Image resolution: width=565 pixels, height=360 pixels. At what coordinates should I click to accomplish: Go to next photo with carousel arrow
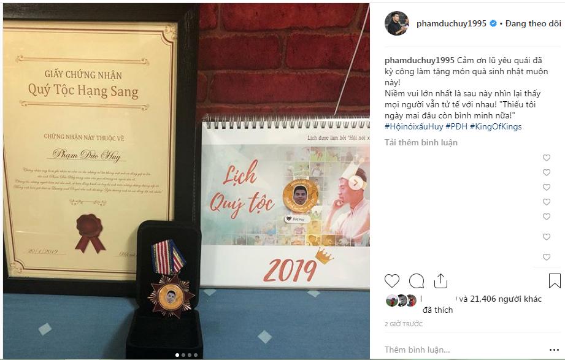(x=355, y=183)
